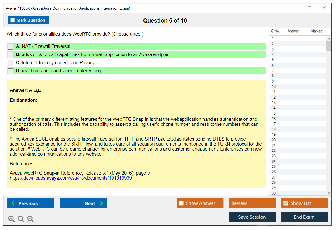Image resolution: width=336 pixels, height=230 pixels.
Task: Tick answer D real-time audio and video
Action: coord(11,71)
